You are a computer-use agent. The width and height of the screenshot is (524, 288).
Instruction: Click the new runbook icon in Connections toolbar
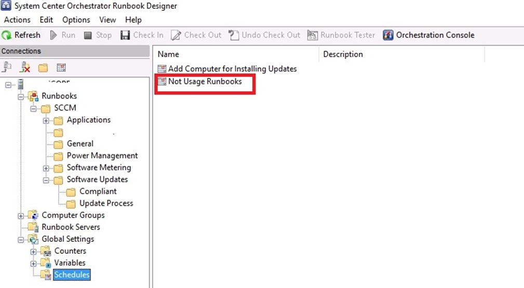[61, 68]
